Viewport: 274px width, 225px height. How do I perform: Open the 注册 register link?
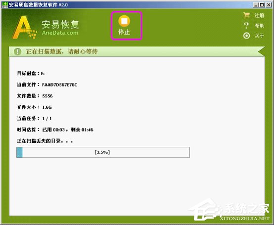click(259, 16)
